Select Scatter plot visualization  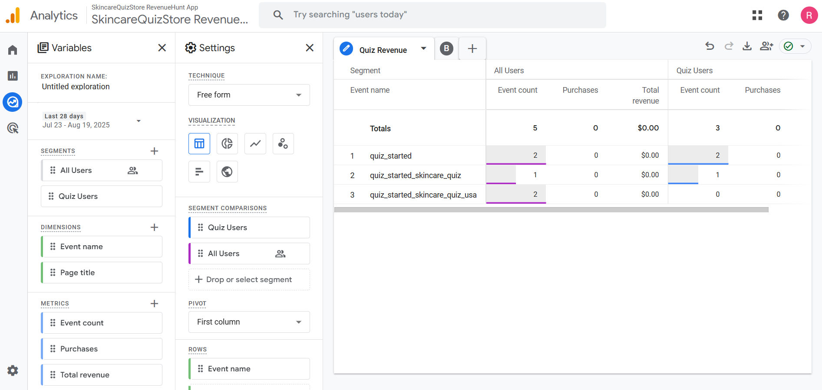pos(283,143)
